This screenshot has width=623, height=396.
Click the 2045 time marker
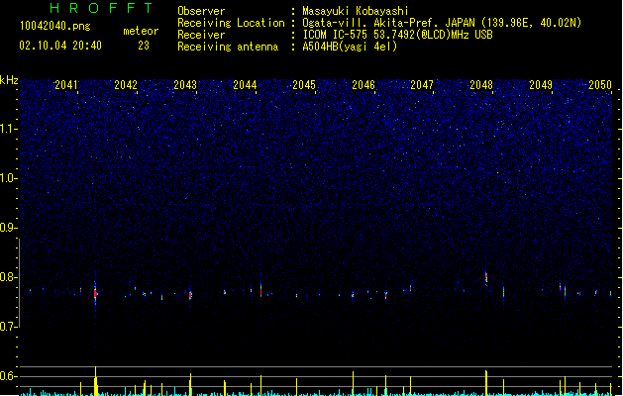click(x=304, y=85)
